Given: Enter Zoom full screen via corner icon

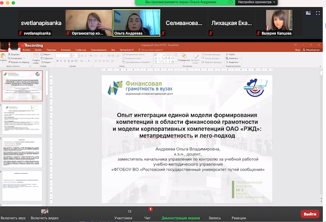Looking at the screenshot, I should pos(318,13).
